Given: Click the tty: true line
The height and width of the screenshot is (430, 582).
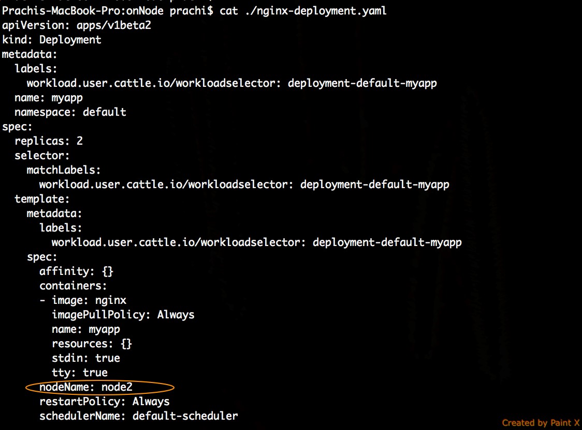Looking at the screenshot, I should pos(80,373).
